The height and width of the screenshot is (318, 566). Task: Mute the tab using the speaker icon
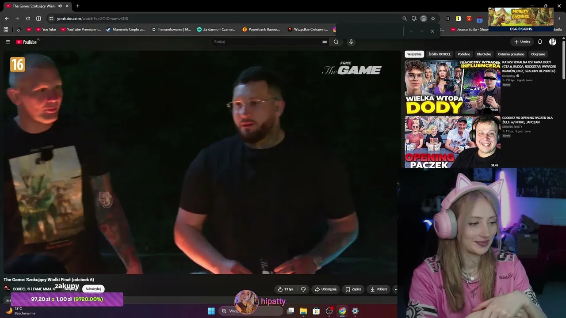pos(60,6)
